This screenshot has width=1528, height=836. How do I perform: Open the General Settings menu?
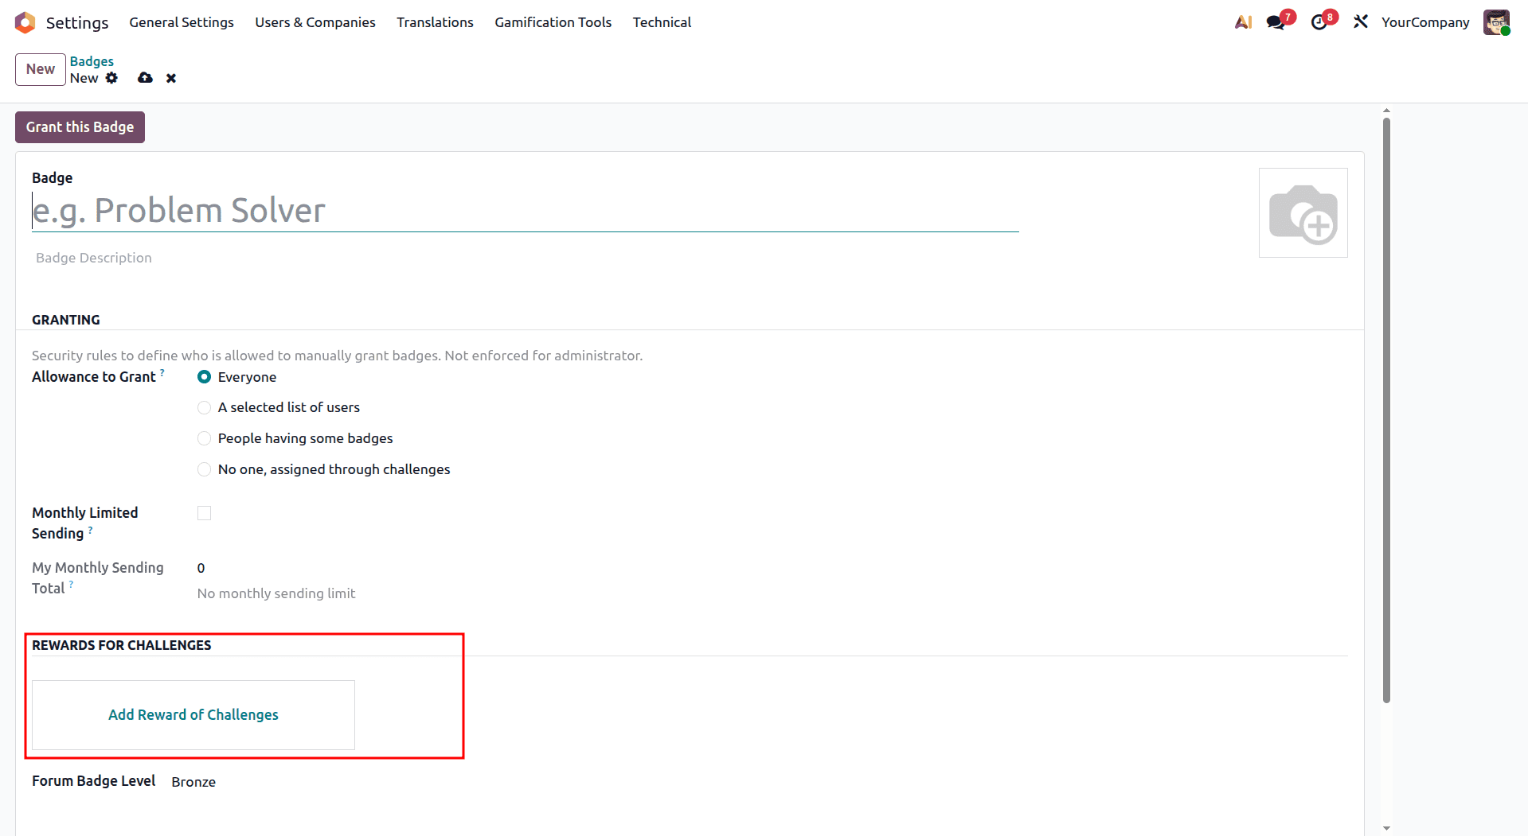point(182,22)
